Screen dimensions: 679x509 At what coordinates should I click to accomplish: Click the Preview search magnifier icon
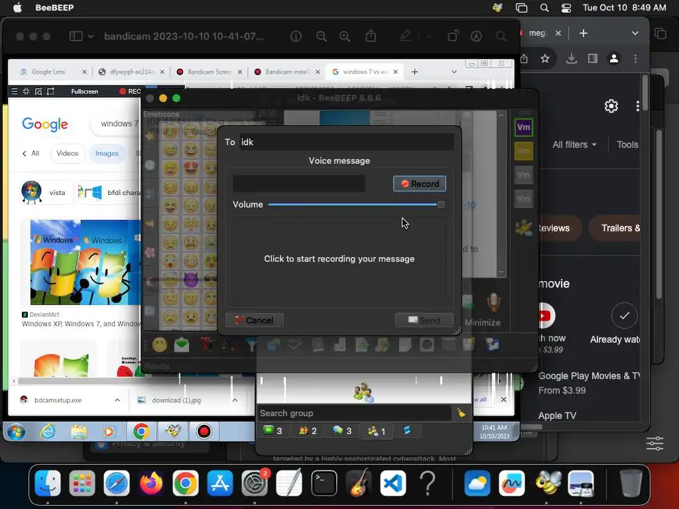pos(501,36)
